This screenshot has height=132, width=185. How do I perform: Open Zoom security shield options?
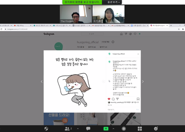click(46, 129)
